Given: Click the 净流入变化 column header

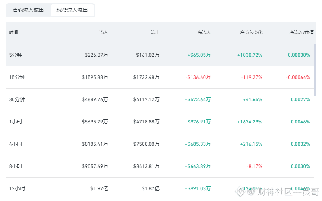Looking at the screenshot, I should tap(251, 33).
